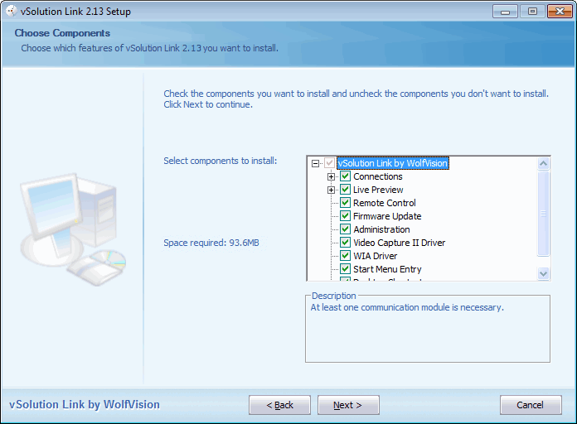
Task: Select the Connections tree item label
Action: (x=378, y=176)
